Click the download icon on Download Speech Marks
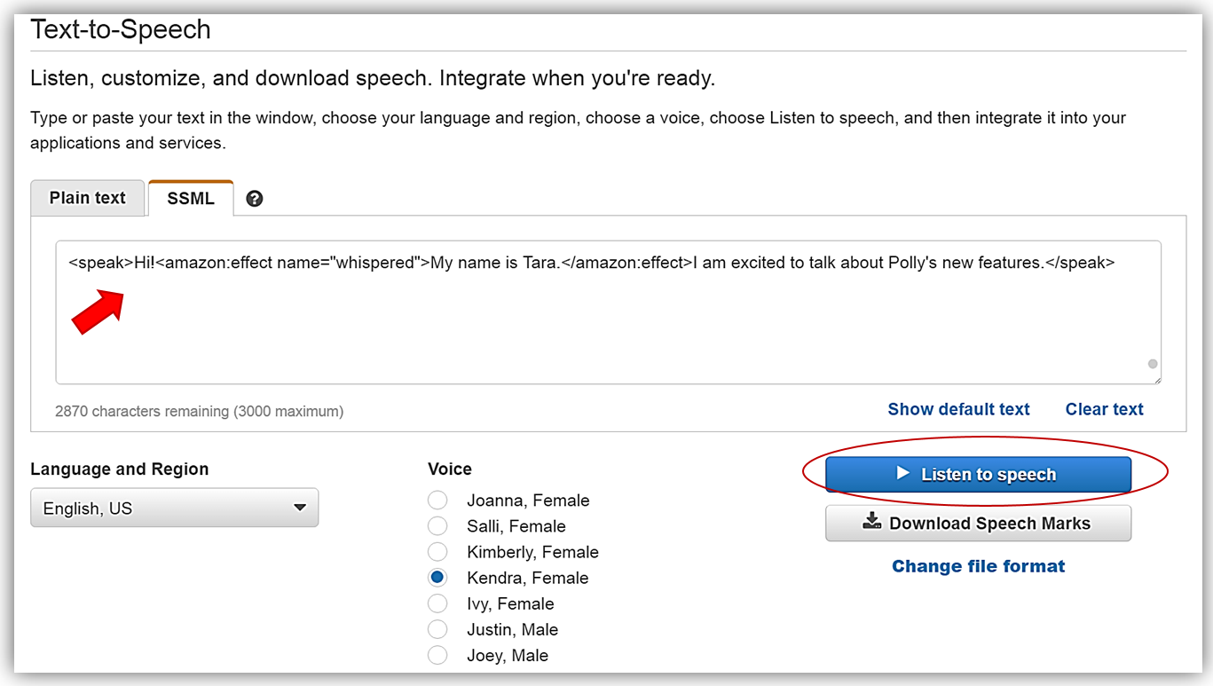 coord(872,522)
